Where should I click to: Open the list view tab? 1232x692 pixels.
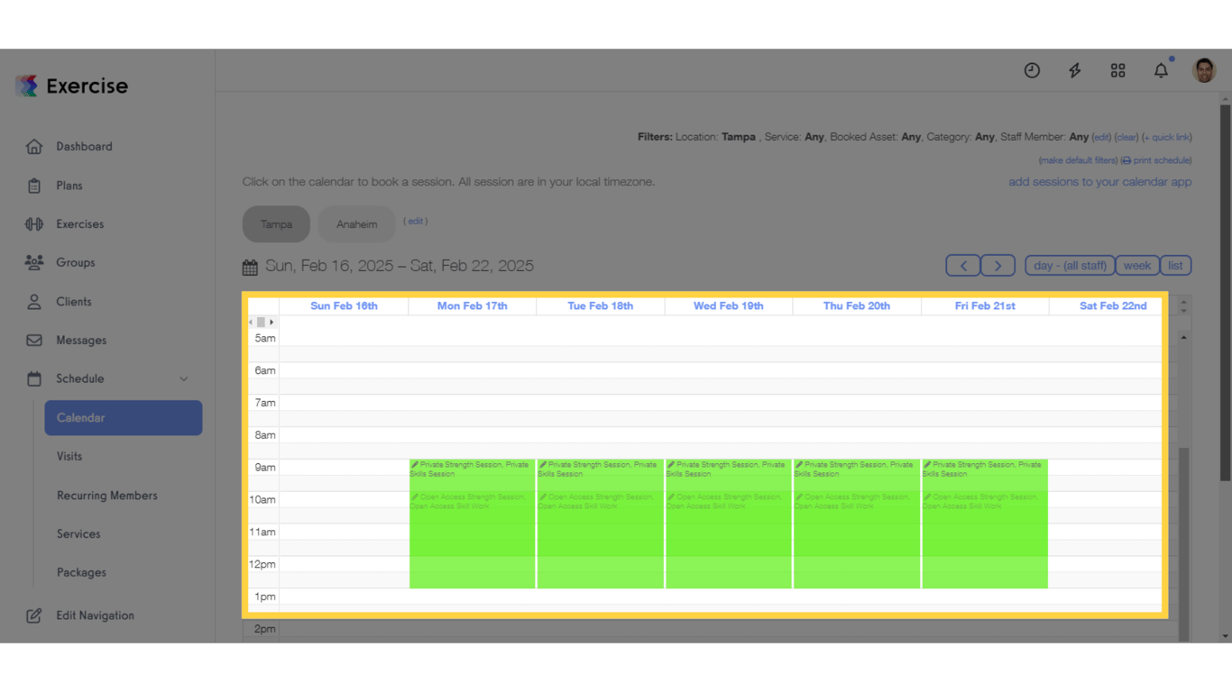(x=1175, y=265)
